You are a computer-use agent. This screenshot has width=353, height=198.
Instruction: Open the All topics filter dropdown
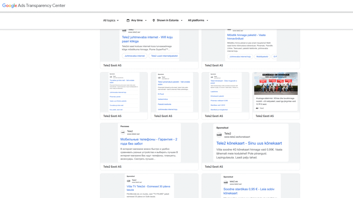coord(111,20)
